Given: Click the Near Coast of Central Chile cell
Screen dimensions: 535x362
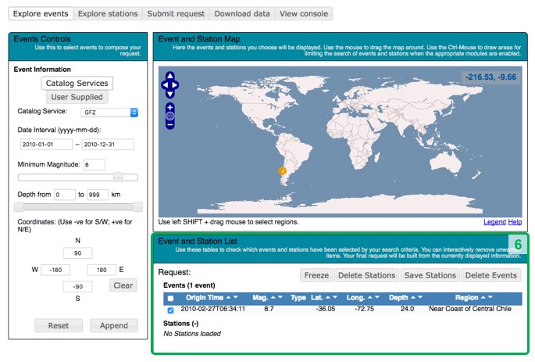Looking at the screenshot, I should pos(470,309).
